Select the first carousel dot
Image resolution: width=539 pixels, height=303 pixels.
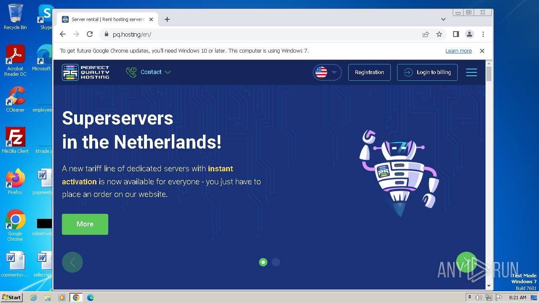click(x=263, y=262)
